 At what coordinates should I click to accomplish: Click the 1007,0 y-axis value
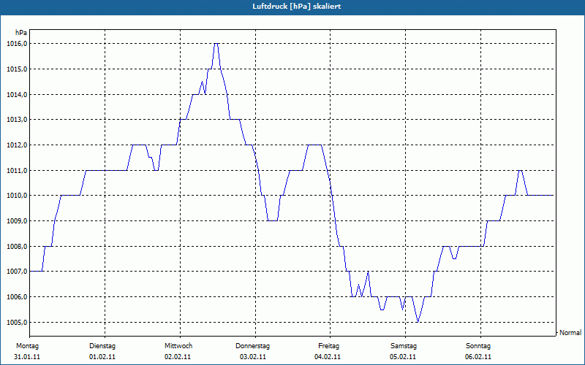(x=17, y=271)
